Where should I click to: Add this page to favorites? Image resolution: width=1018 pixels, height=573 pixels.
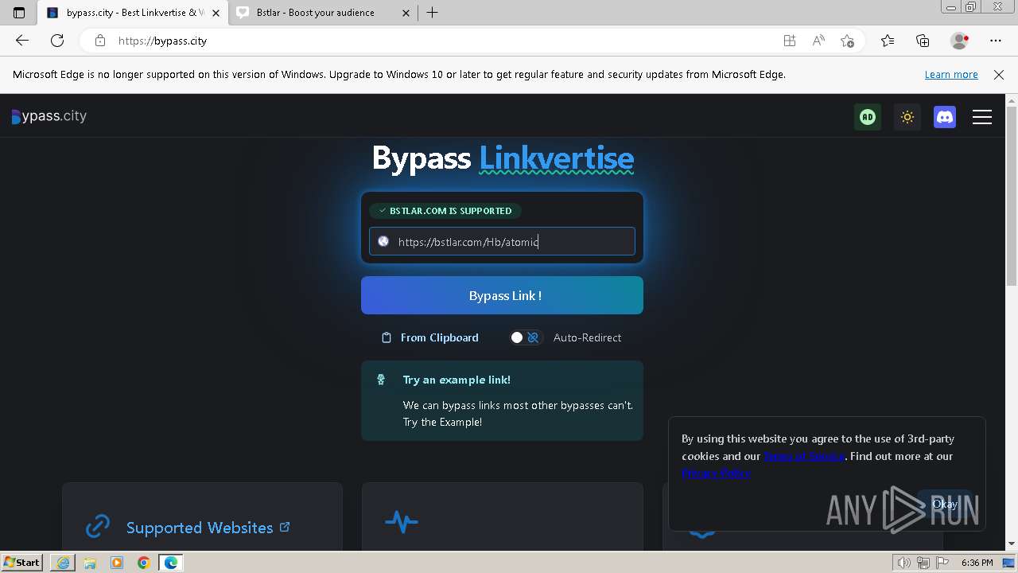[847, 41]
